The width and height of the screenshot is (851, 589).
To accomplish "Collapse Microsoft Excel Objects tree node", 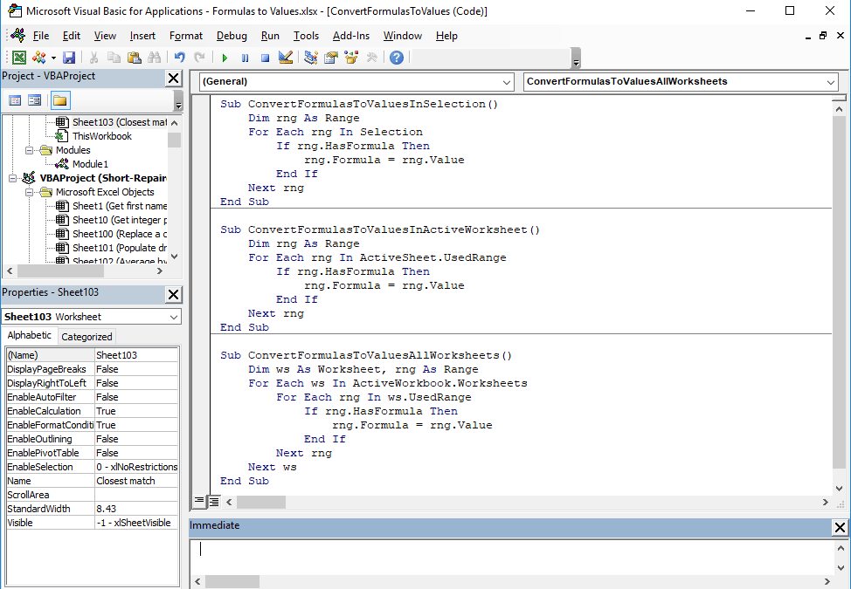I will point(29,192).
